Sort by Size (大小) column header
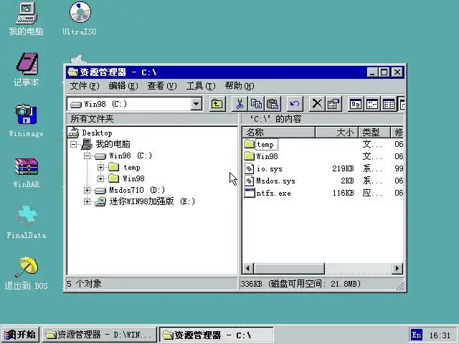The image size is (459, 344). 336,132
